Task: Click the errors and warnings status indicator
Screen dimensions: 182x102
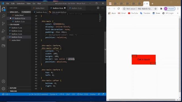Action: (6, 94)
